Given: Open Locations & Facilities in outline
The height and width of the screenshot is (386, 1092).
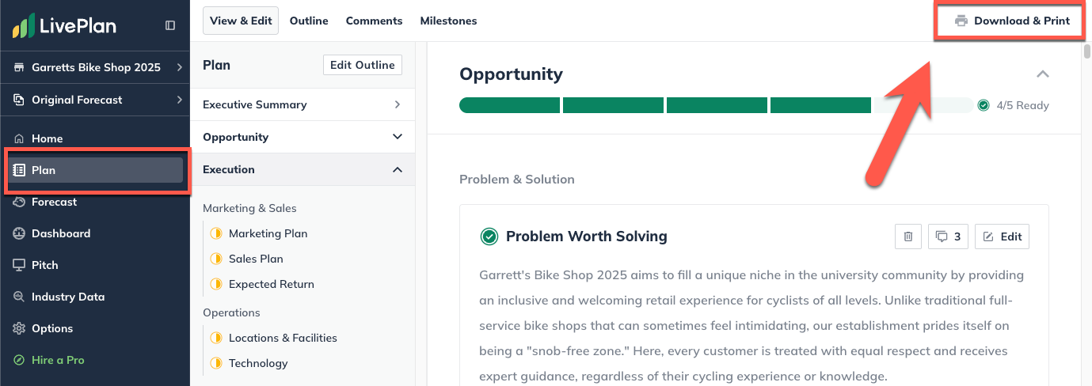Looking at the screenshot, I should (x=283, y=338).
